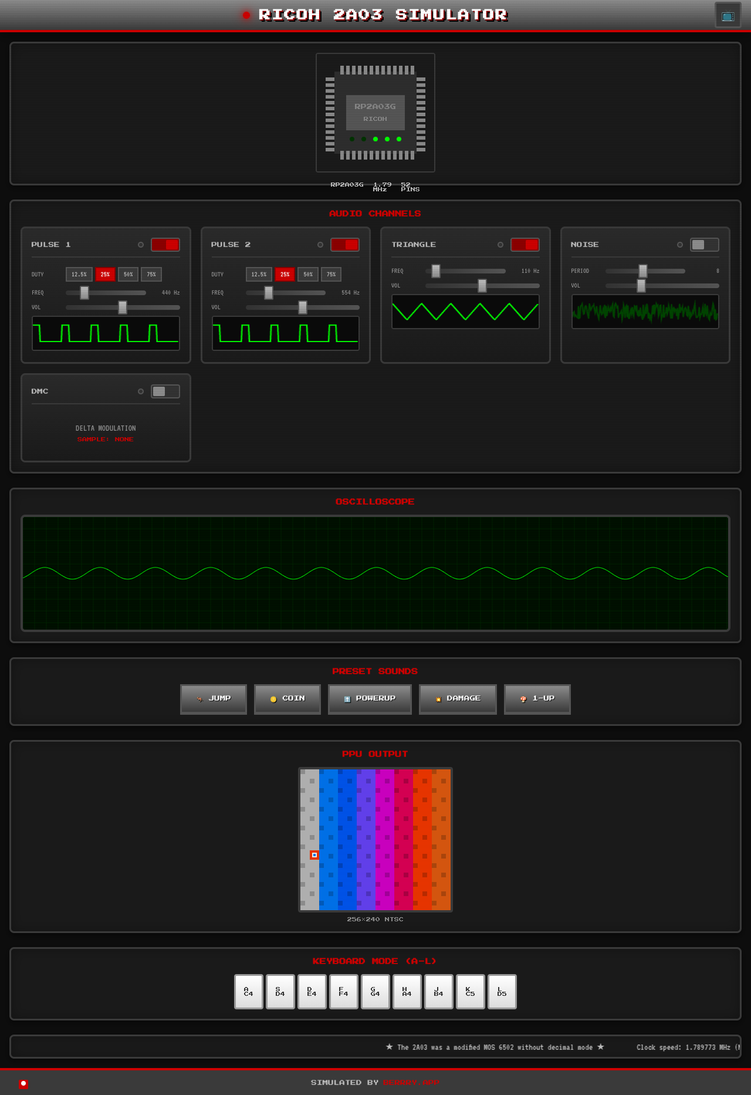
Task: Click the TV icon in header
Action: tap(728, 15)
